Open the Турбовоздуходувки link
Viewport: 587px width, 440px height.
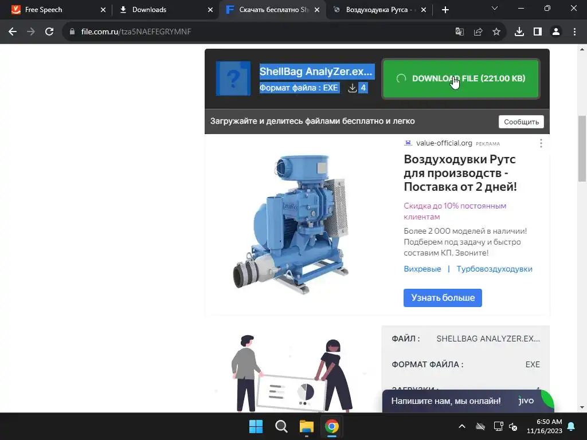pyautogui.click(x=494, y=269)
